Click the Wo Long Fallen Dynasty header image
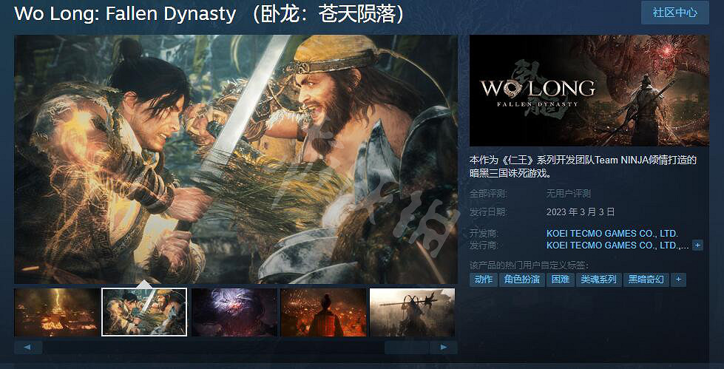Screen dimensions: 724x369 click(589, 90)
